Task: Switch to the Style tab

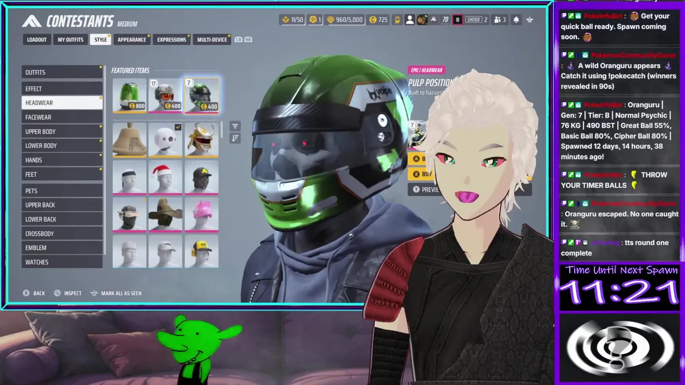Action: click(101, 40)
